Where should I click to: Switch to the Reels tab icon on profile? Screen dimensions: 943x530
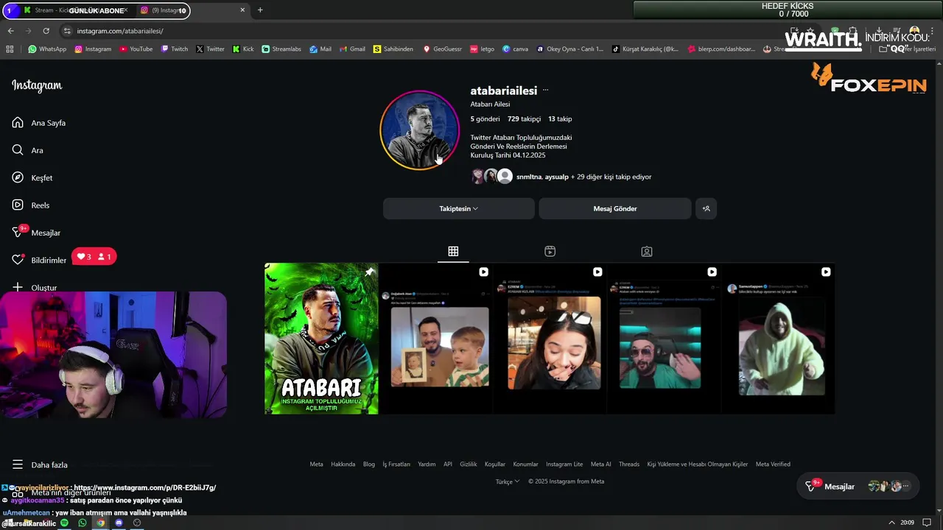(550, 251)
